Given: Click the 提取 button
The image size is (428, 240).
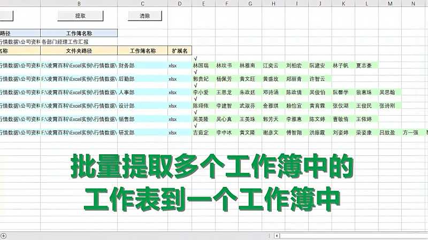Looking at the screenshot, I should pos(80,16).
